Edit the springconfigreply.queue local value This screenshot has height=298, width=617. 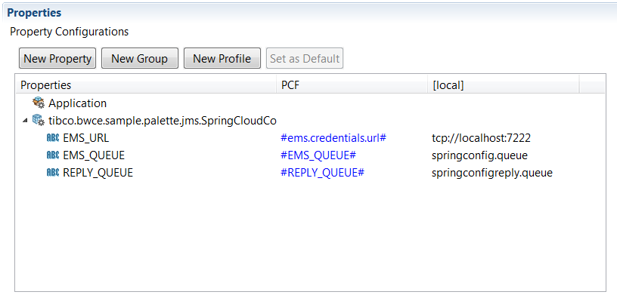click(x=492, y=172)
